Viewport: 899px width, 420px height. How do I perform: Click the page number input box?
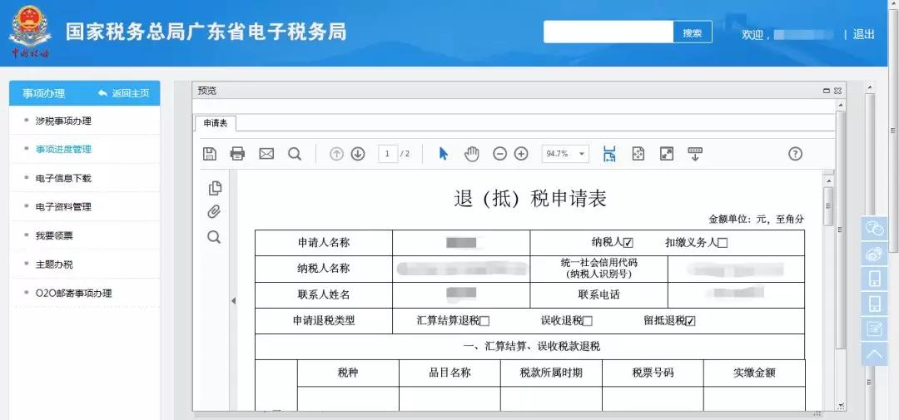tap(388, 154)
